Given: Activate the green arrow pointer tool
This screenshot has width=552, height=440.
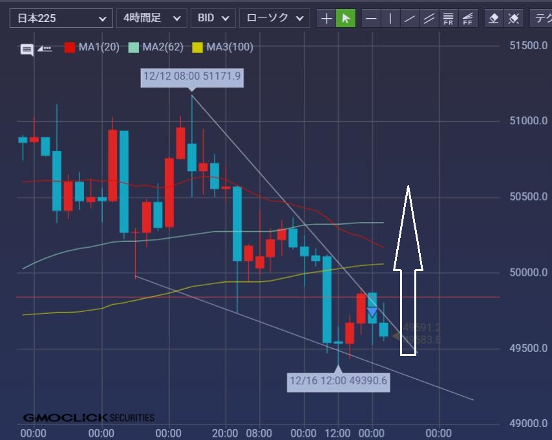Looking at the screenshot, I should pyautogui.click(x=346, y=18).
